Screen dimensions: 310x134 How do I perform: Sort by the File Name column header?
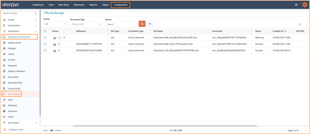pos(158,31)
